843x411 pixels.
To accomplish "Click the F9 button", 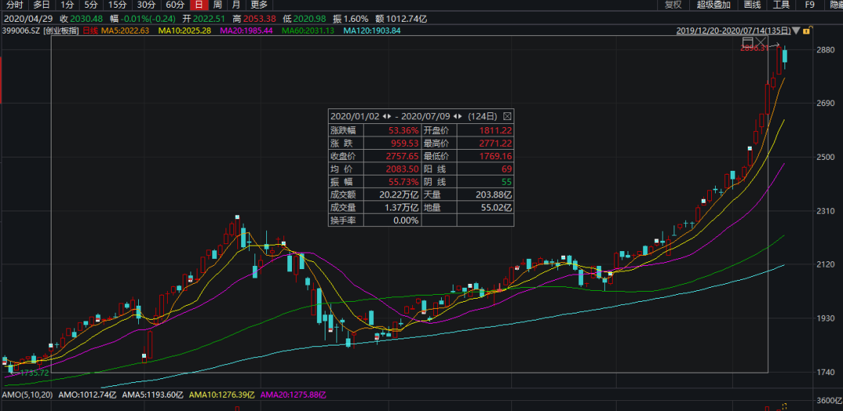I will pyautogui.click(x=809, y=5).
